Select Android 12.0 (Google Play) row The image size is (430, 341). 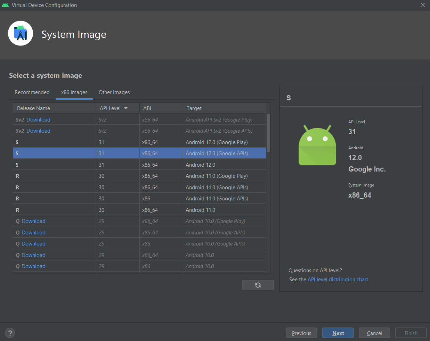click(140, 142)
